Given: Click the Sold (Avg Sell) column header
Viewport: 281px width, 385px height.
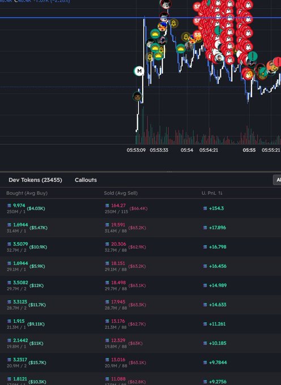Looking at the screenshot, I should 121,193.
